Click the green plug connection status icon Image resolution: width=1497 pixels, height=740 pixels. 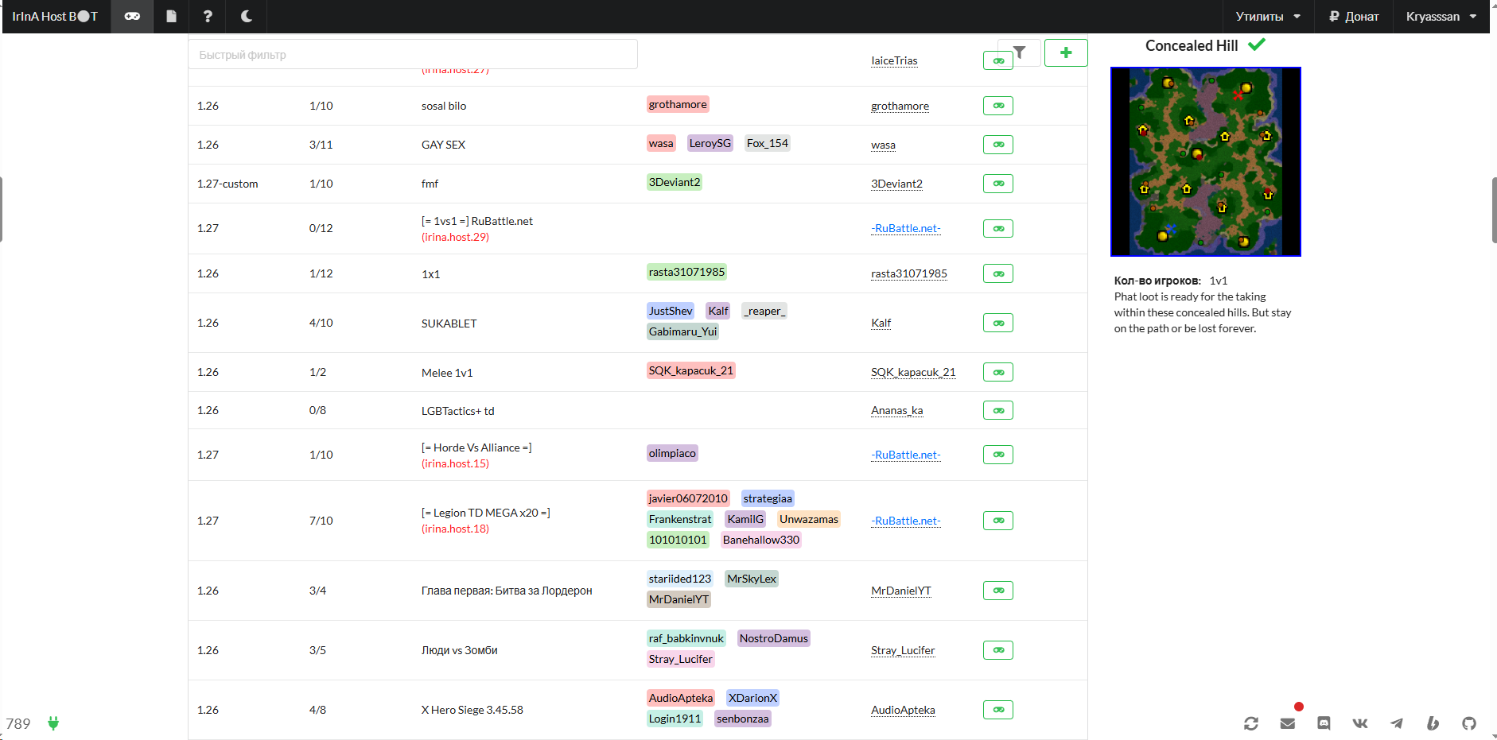click(53, 723)
